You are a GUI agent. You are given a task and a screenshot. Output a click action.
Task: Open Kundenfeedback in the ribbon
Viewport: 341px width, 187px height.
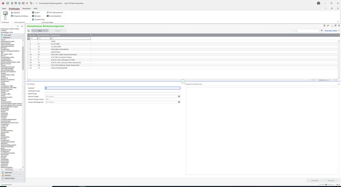[x=54, y=16]
